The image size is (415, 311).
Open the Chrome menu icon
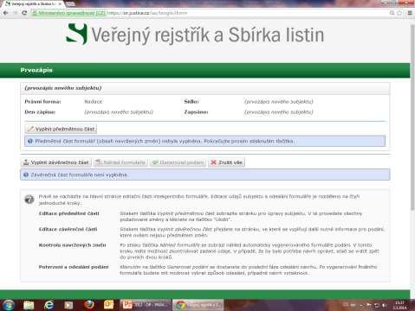click(x=410, y=13)
